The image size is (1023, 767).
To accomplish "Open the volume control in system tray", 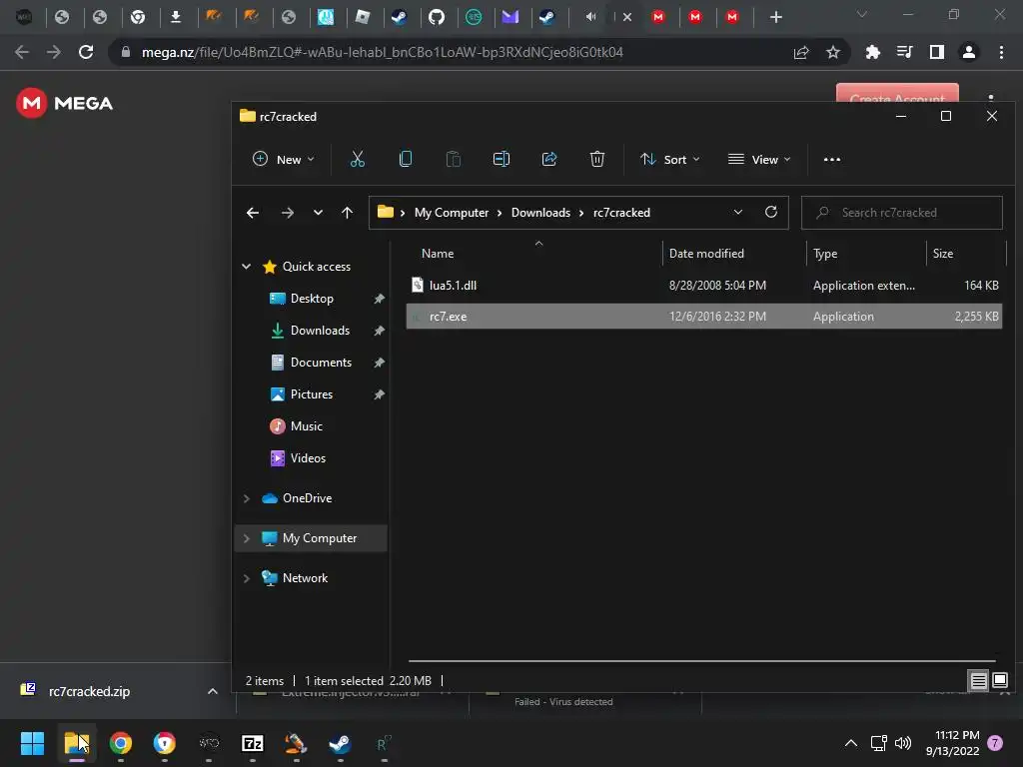I will tap(903, 743).
